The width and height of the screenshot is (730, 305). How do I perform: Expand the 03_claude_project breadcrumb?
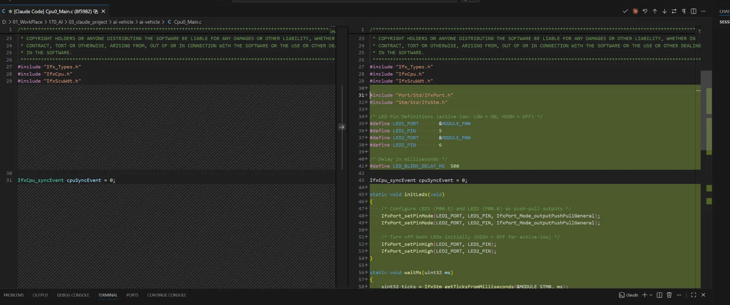[88, 22]
